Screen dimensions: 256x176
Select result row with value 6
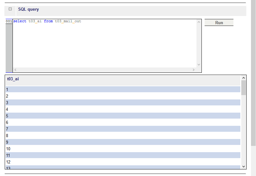123,122
